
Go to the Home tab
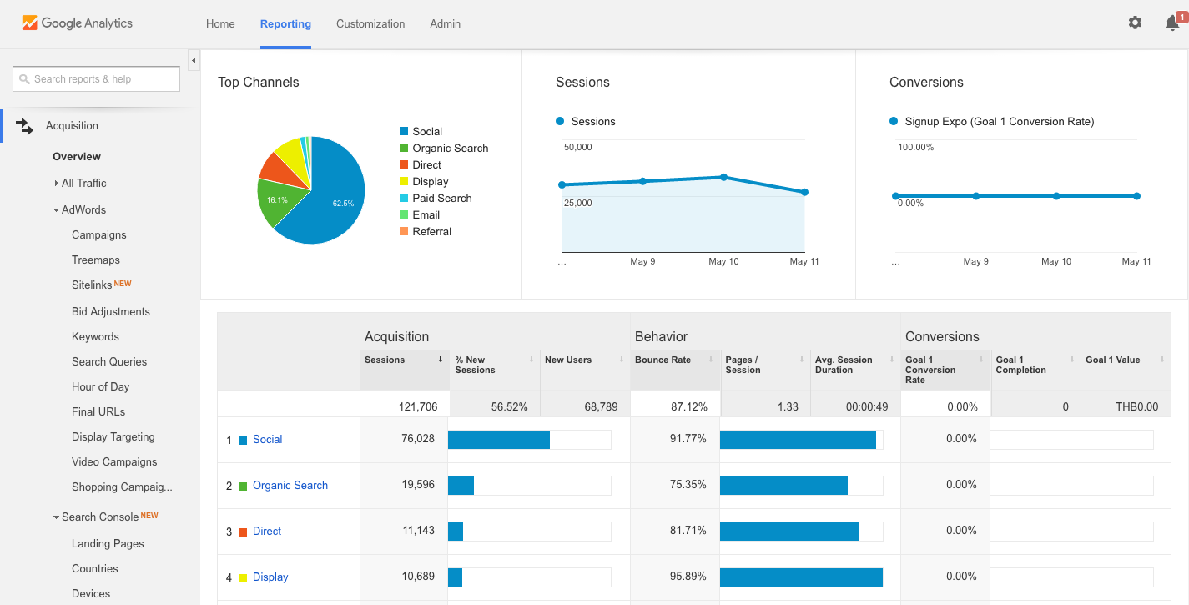tap(220, 23)
